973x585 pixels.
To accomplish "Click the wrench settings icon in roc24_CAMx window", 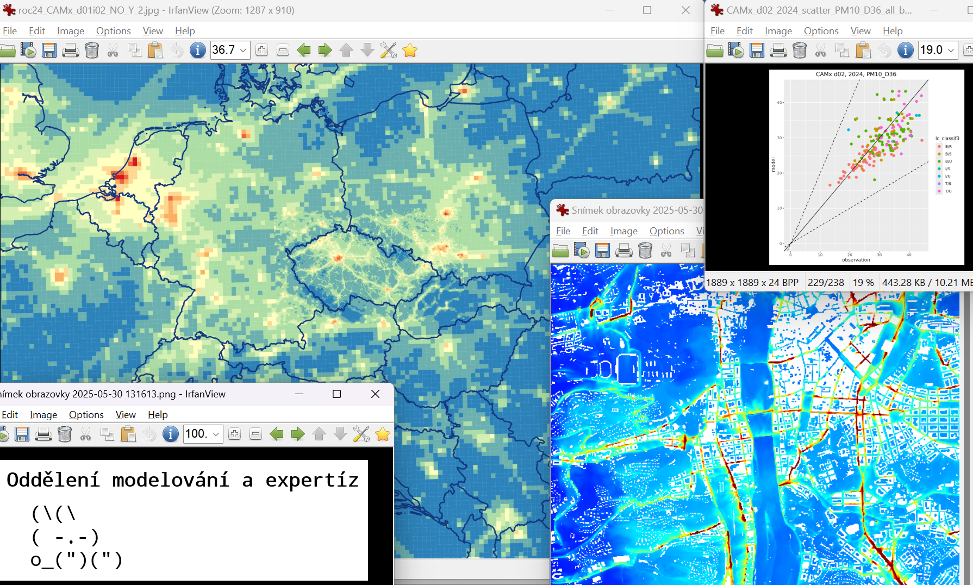I will tap(388, 51).
